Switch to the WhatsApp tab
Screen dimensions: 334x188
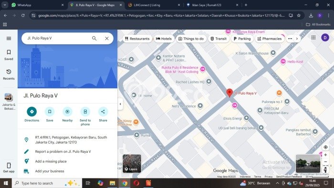(38, 5)
